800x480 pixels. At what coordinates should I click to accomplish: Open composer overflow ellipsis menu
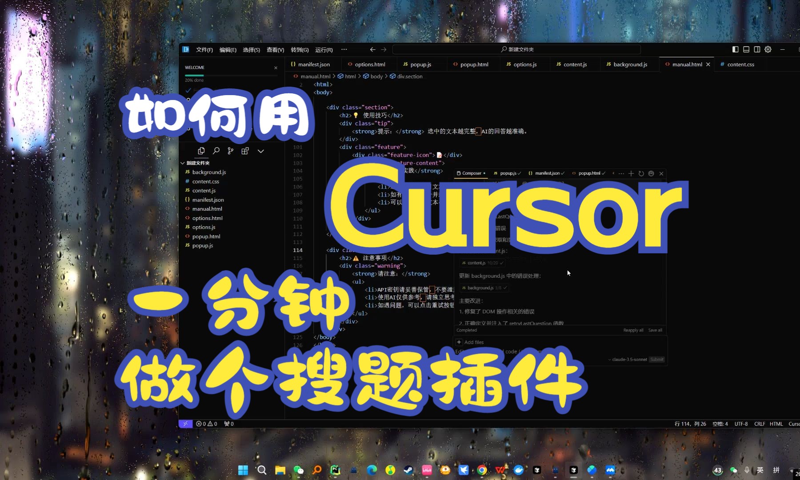[x=621, y=173]
